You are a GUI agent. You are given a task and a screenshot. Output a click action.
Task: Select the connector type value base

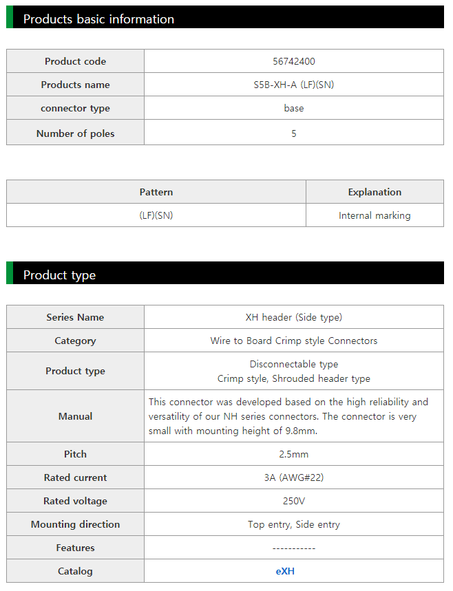point(294,108)
